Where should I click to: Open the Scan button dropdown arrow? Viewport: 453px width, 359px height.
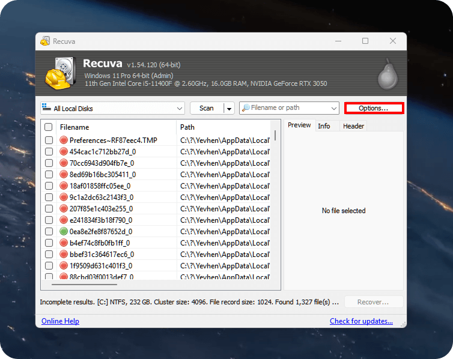[229, 109]
